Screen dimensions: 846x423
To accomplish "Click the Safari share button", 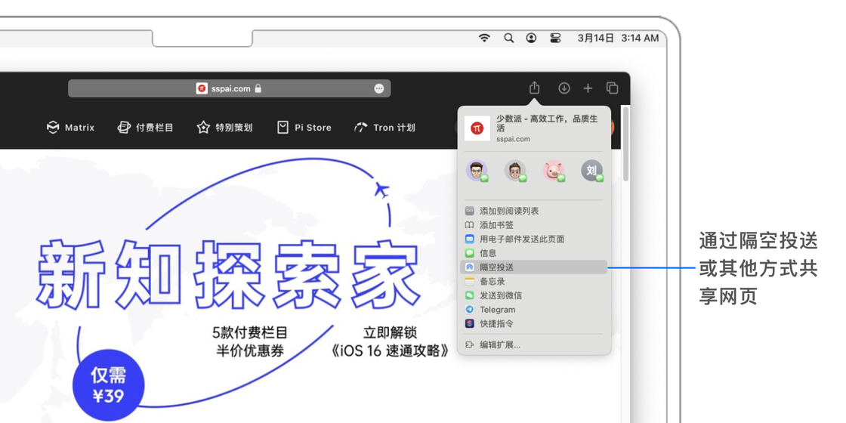I will [x=534, y=88].
